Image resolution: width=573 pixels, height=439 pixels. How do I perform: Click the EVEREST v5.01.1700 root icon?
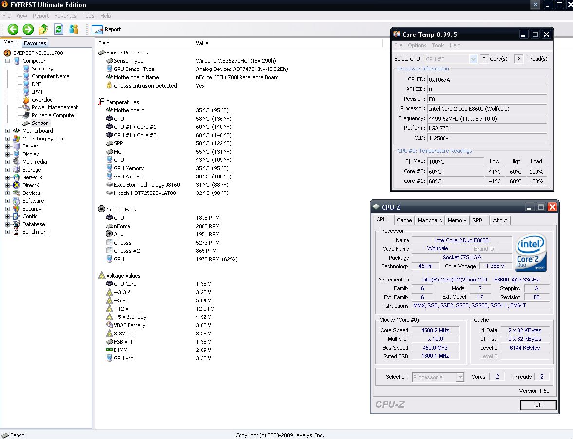point(7,53)
